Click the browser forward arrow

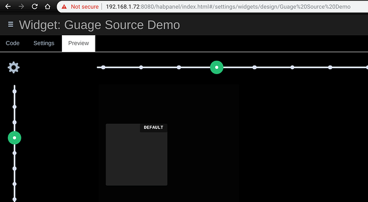[21, 6]
